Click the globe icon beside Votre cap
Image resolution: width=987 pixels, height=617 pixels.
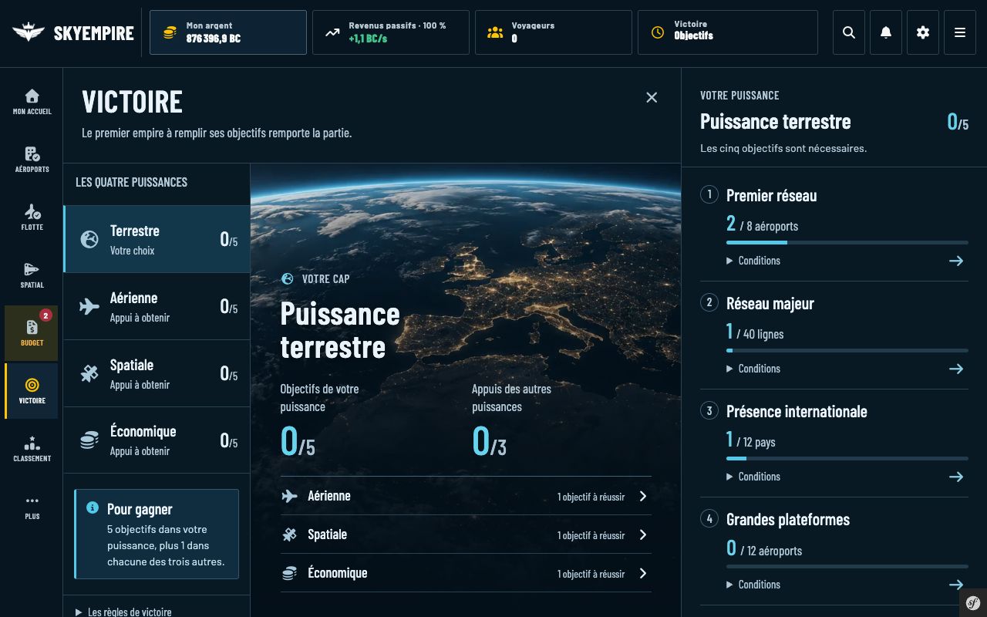(x=288, y=278)
